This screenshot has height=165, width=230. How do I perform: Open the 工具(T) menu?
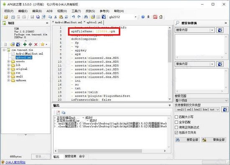76,11
